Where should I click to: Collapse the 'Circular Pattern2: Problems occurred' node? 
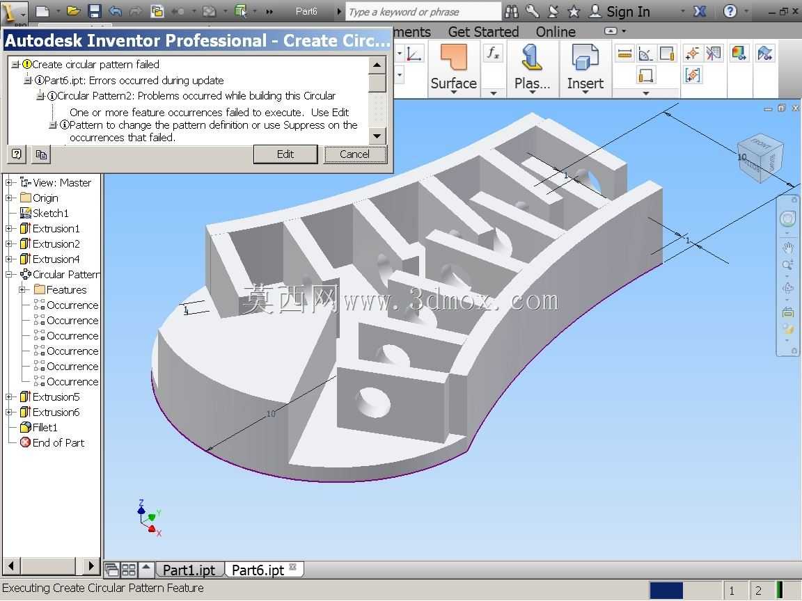[40, 95]
